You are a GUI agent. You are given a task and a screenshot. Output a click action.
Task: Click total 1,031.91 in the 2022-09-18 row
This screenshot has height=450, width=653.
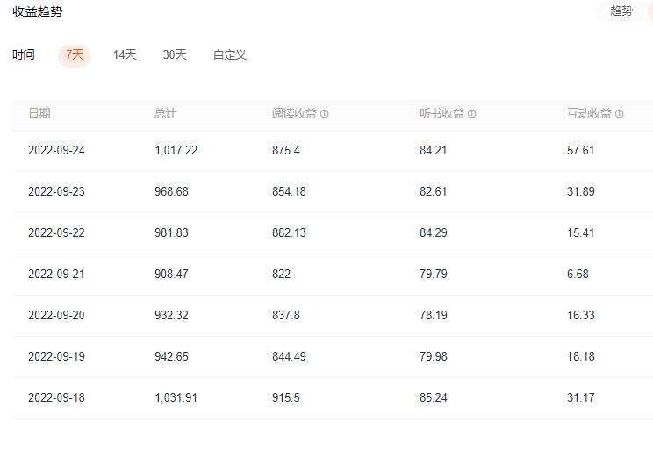[x=176, y=398]
